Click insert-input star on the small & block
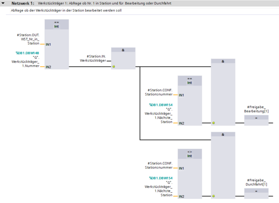This screenshot has height=203, width=279. pos(114,66)
